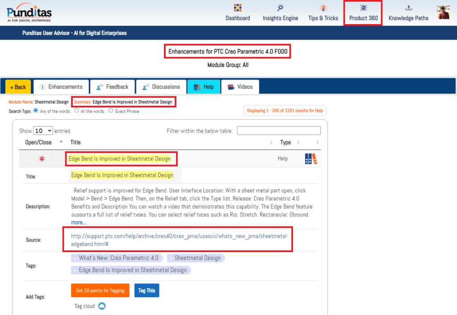Click the books icon in Help row

[x=310, y=159]
